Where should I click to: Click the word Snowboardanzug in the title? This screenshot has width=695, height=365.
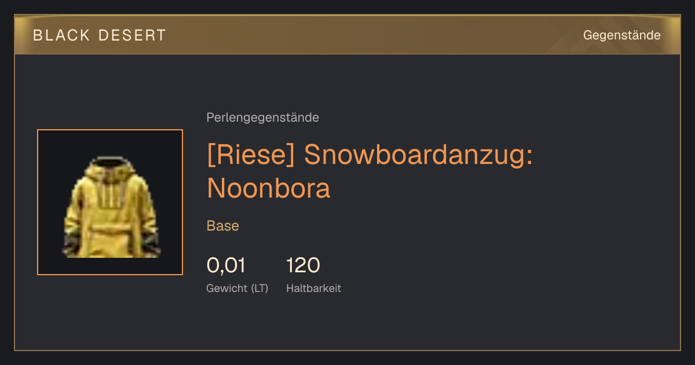click(418, 156)
